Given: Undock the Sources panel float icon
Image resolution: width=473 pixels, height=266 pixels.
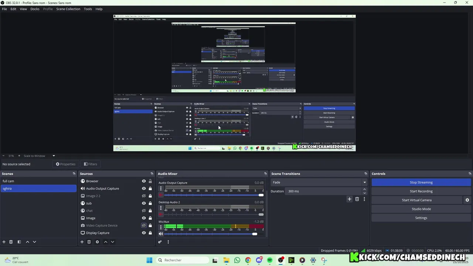Looking at the screenshot, I should click(x=152, y=174).
